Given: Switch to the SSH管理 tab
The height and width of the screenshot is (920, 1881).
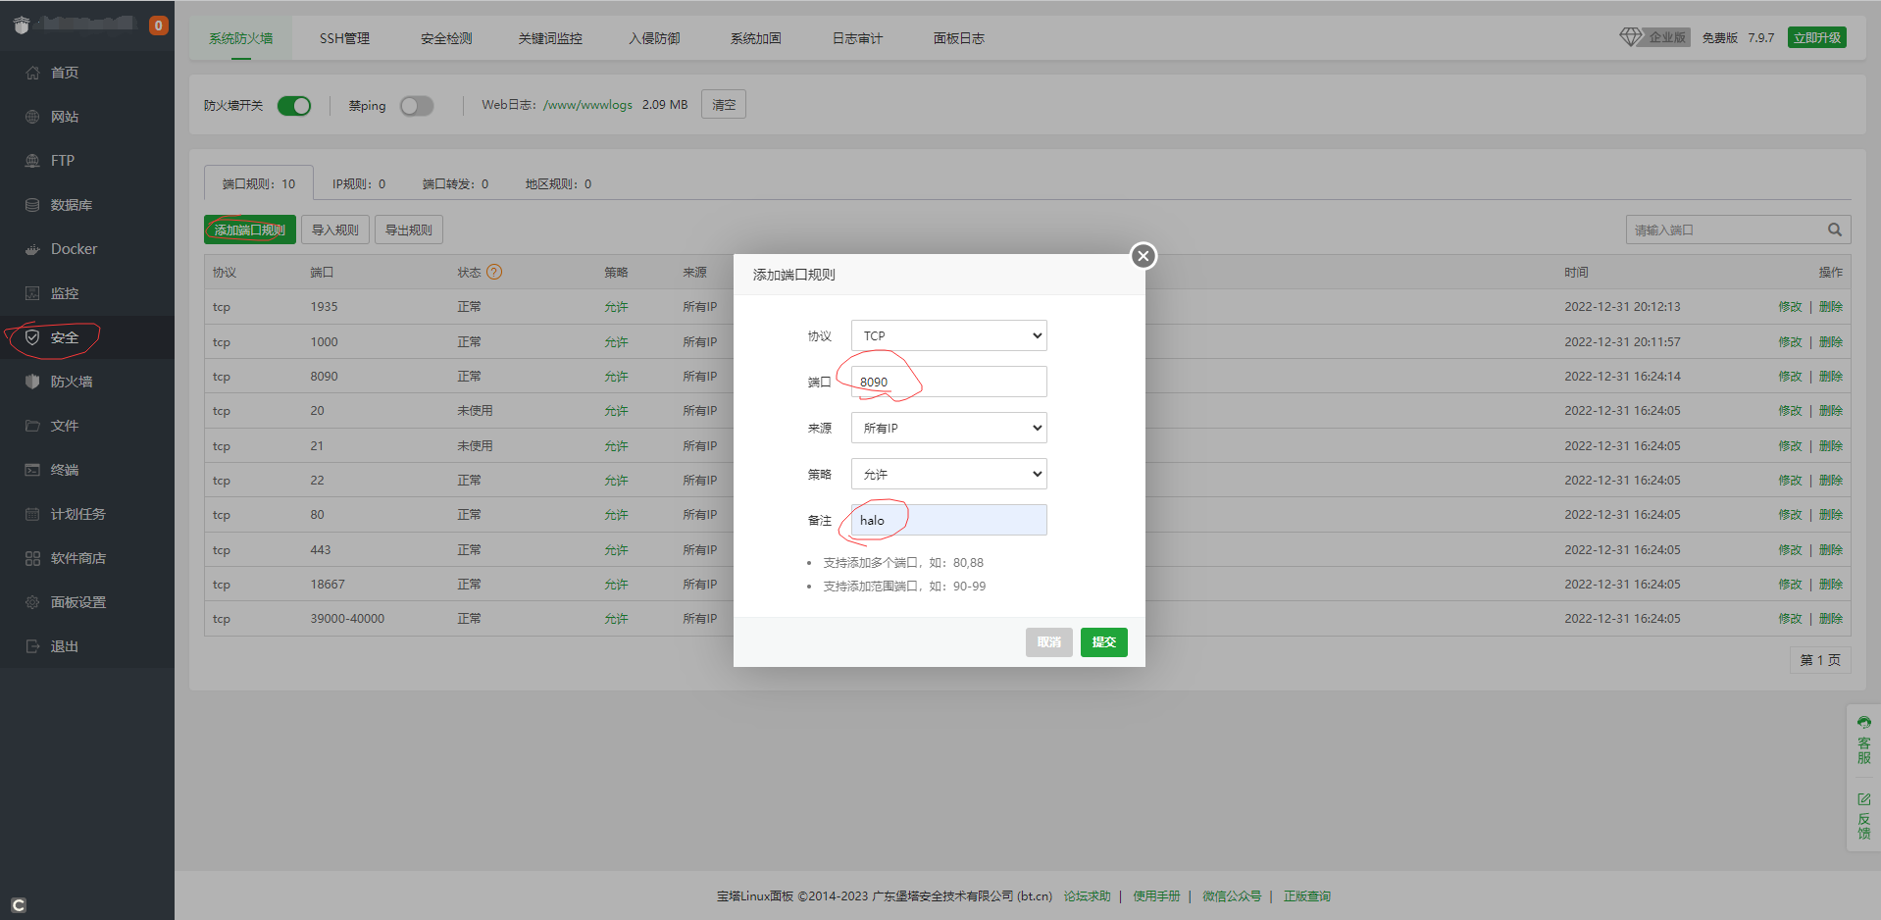Looking at the screenshot, I should (x=344, y=38).
